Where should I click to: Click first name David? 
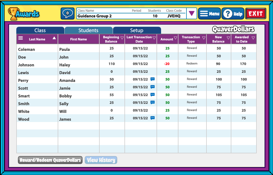click(x=65, y=73)
